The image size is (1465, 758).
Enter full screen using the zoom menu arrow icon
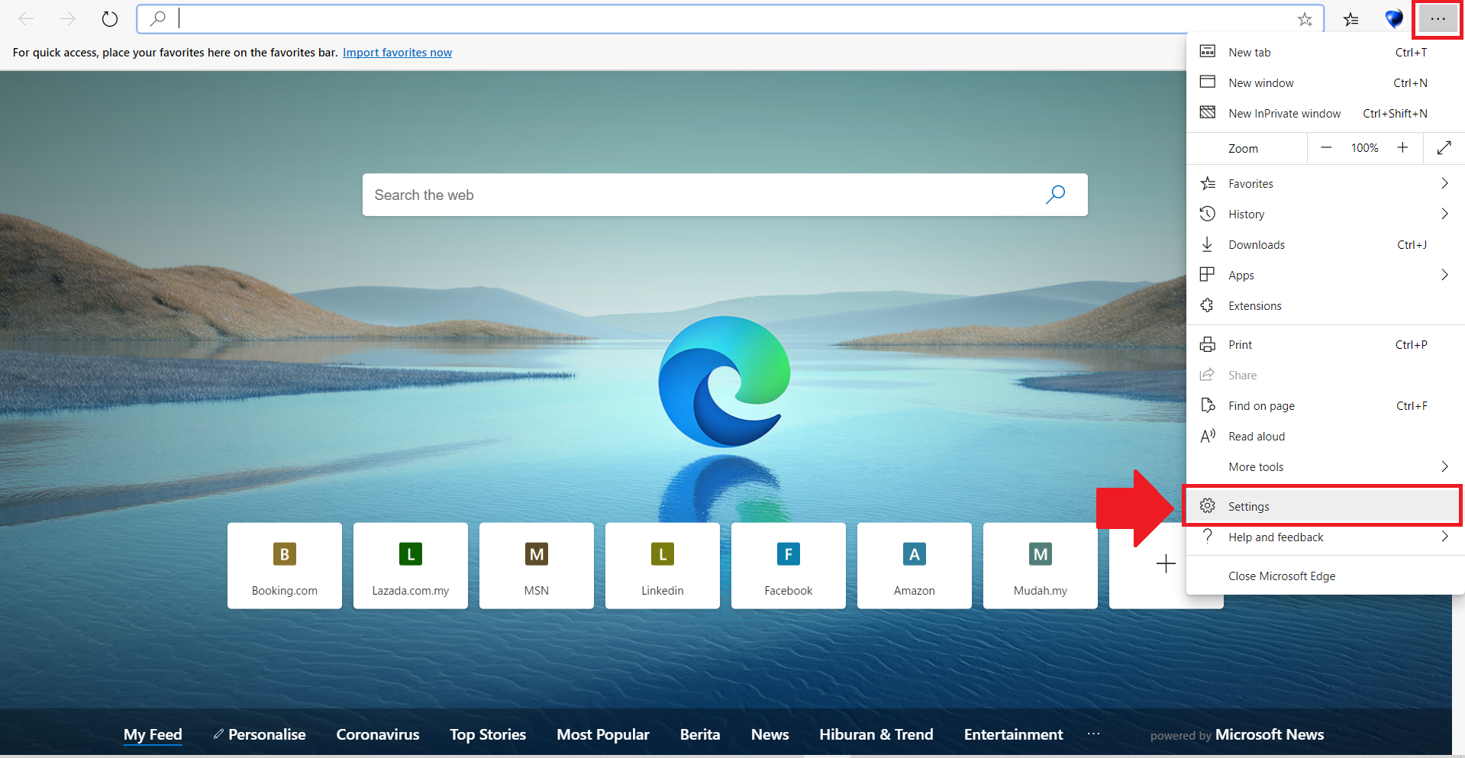coord(1444,148)
